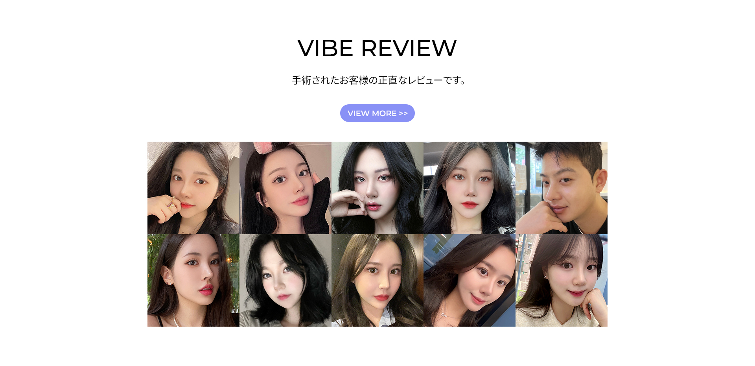Image resolution: width=755 pixels, height=366 pixels.
Task: Open photo of woman touching lips with fingers
Action: (377, 188)
